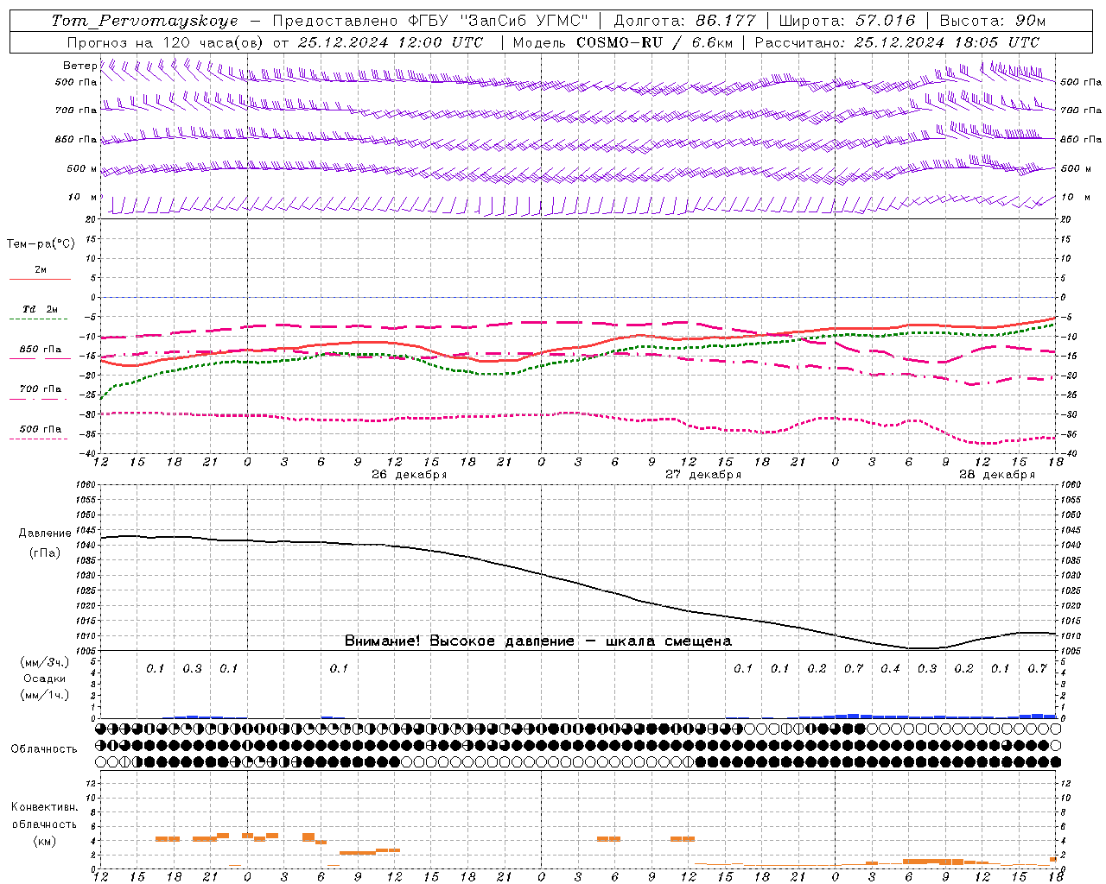Click the Тем-ра(°C) temperature panel label
Screen dimensions: 1106x884
[x=41, y=244]
